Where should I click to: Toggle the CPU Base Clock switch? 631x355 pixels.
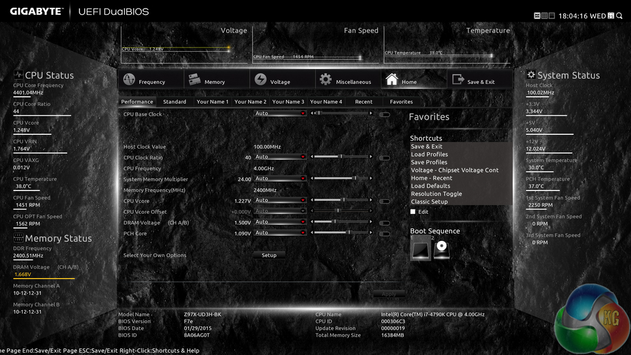(385, 115)
